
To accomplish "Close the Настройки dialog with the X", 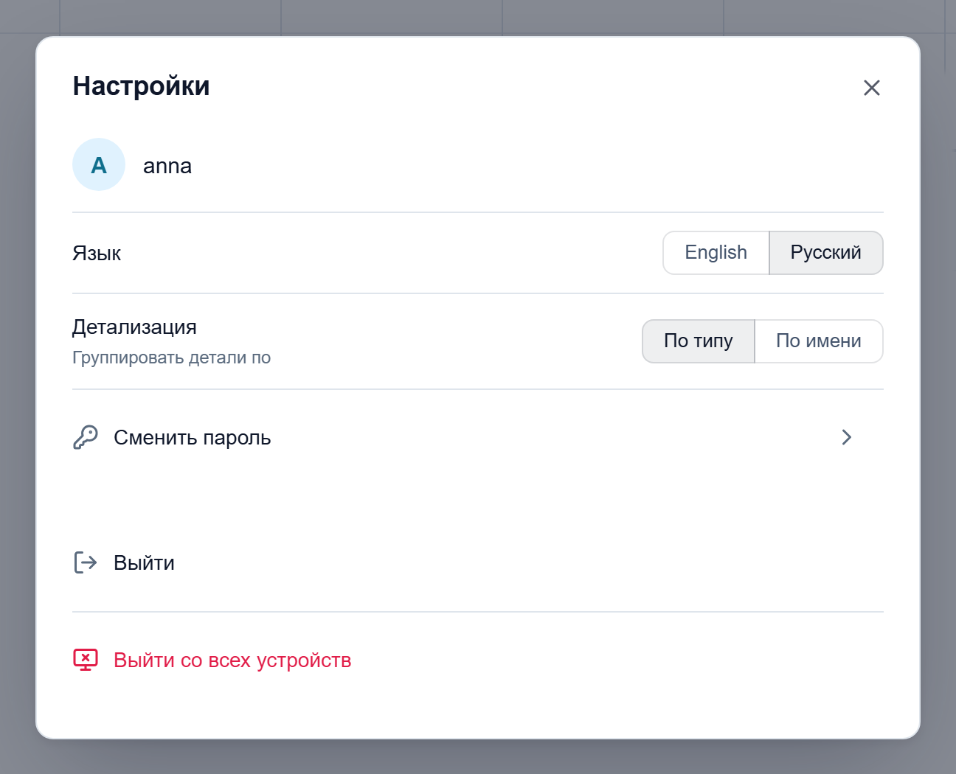I will point(871,88).
